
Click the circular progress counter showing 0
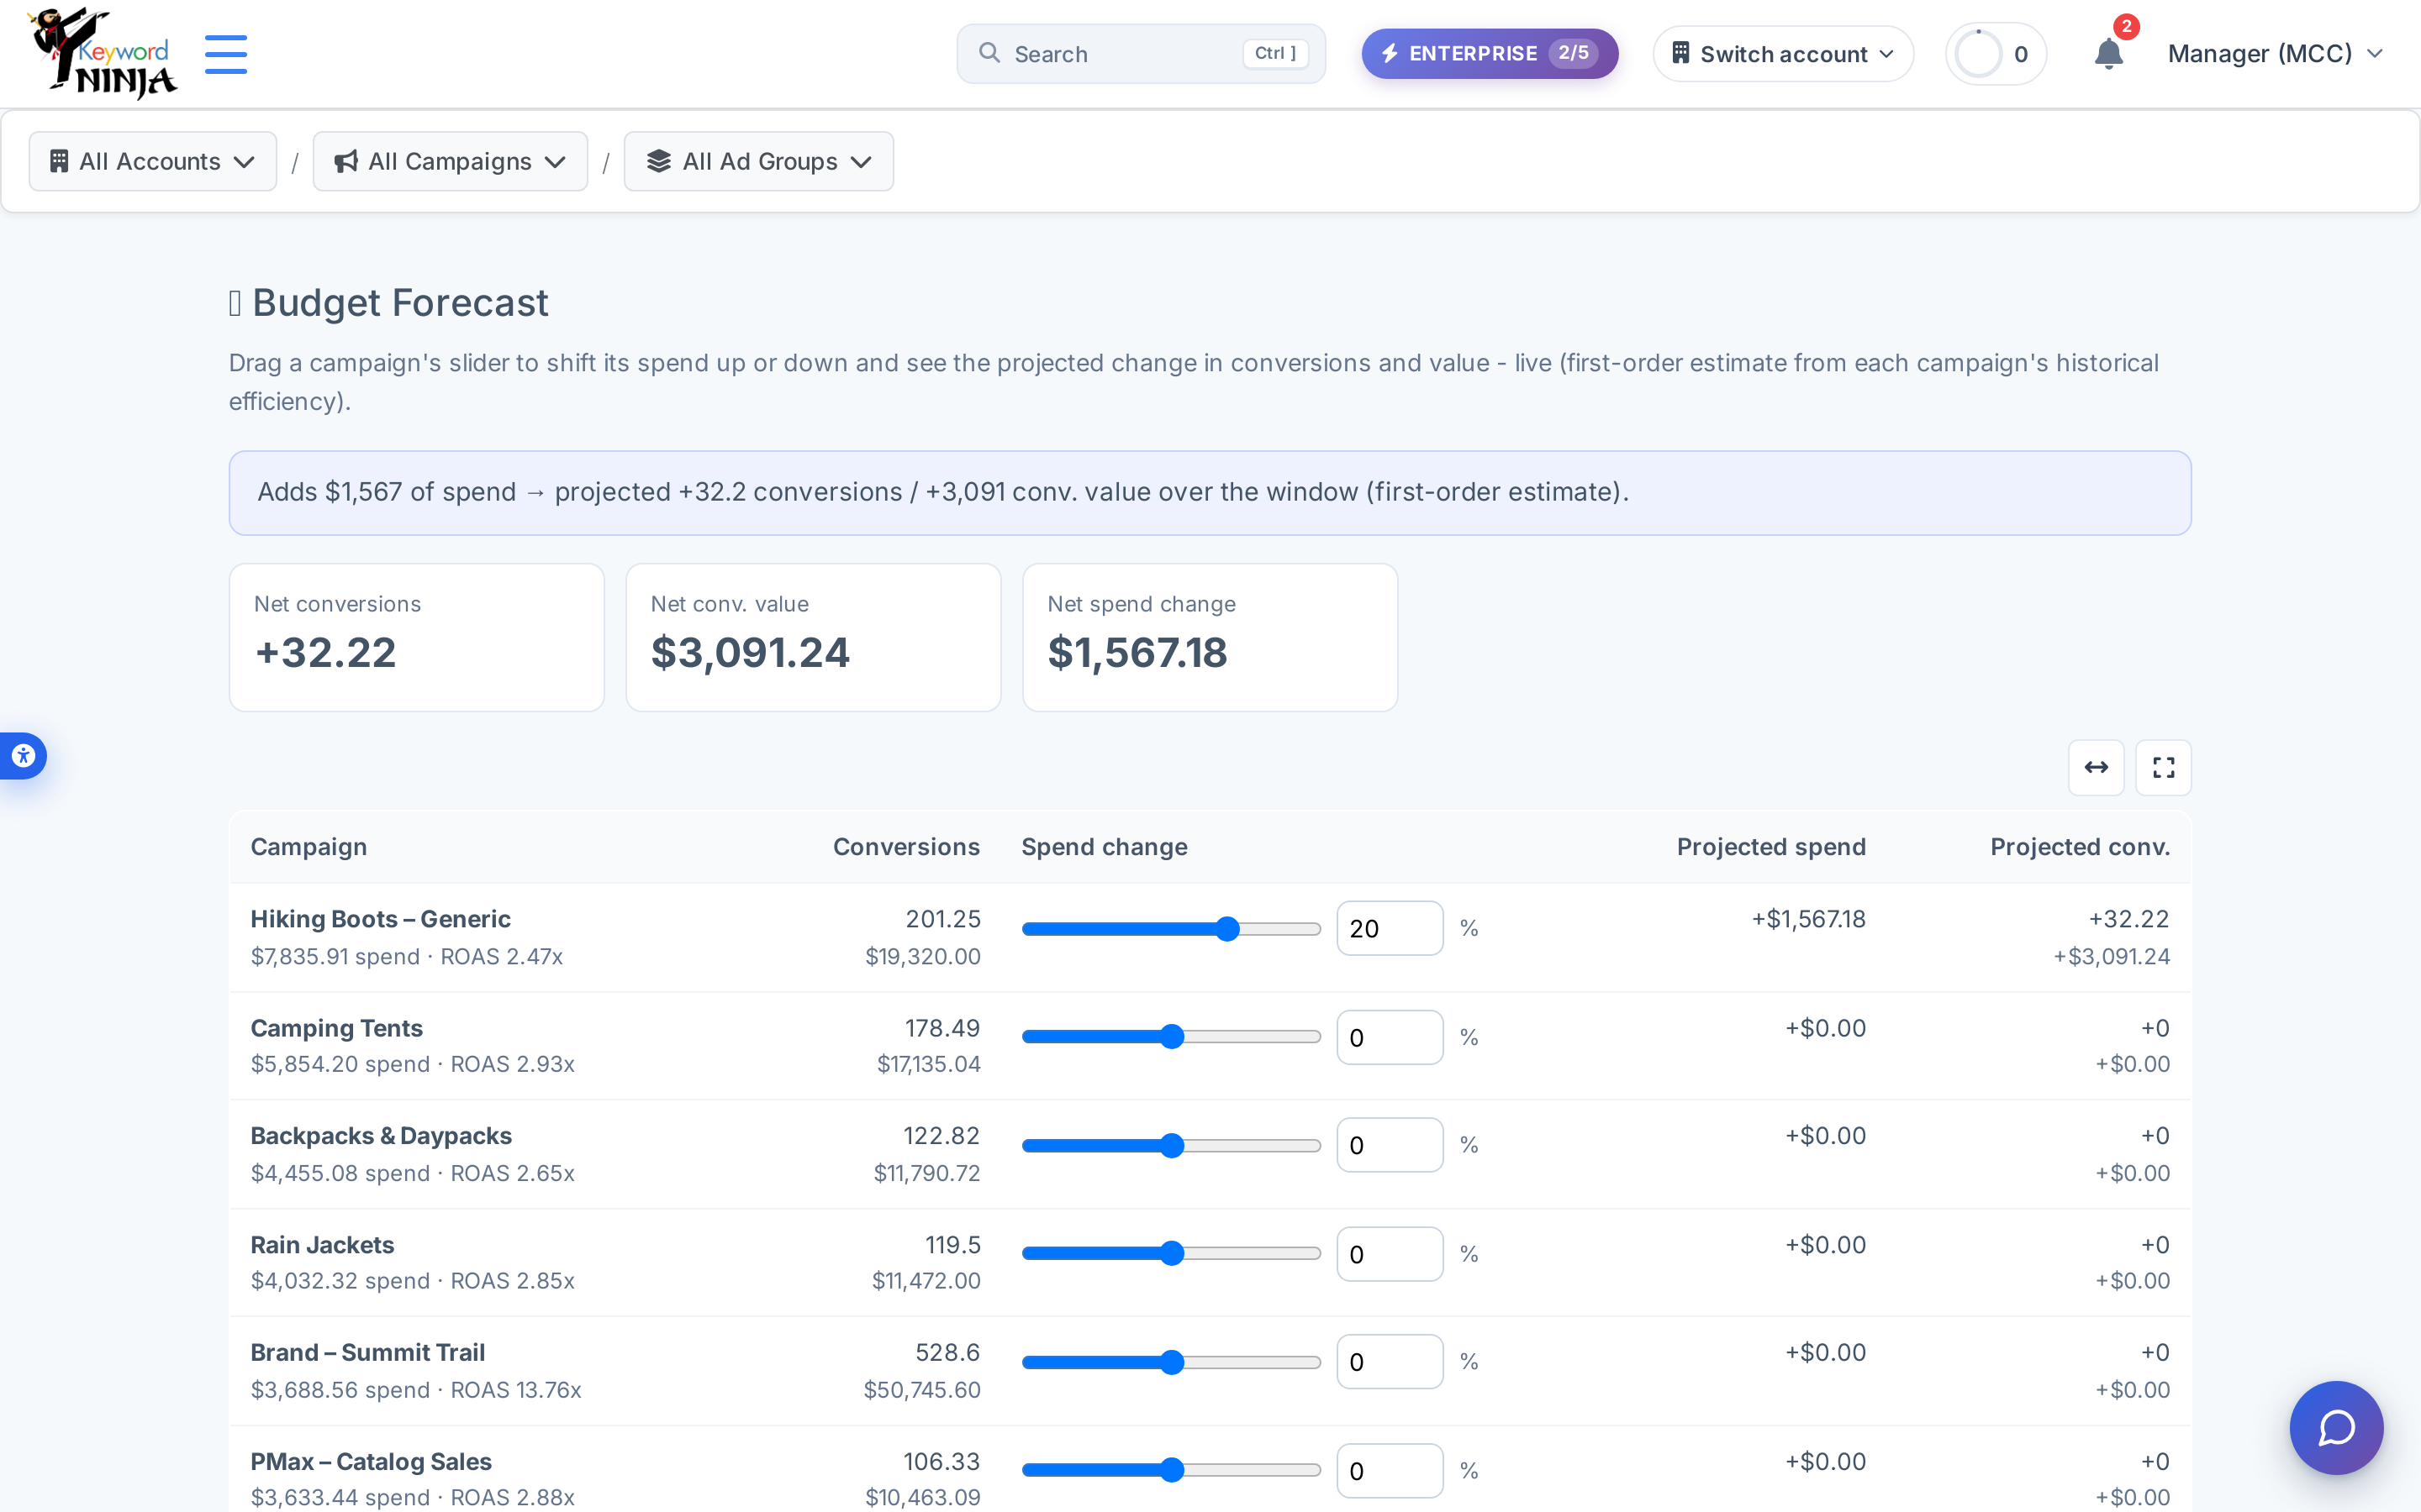[1995, 54]
